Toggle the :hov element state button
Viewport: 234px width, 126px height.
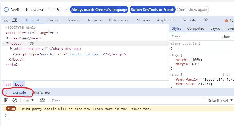[x=226, y=36]
